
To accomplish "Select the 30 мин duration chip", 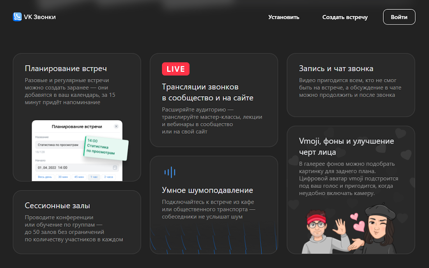I will click(63, 177).
